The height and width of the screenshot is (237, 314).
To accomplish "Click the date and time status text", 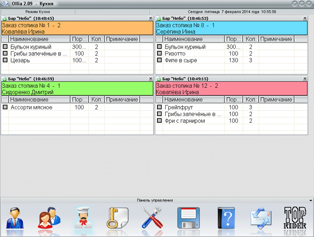I will 232,12.
